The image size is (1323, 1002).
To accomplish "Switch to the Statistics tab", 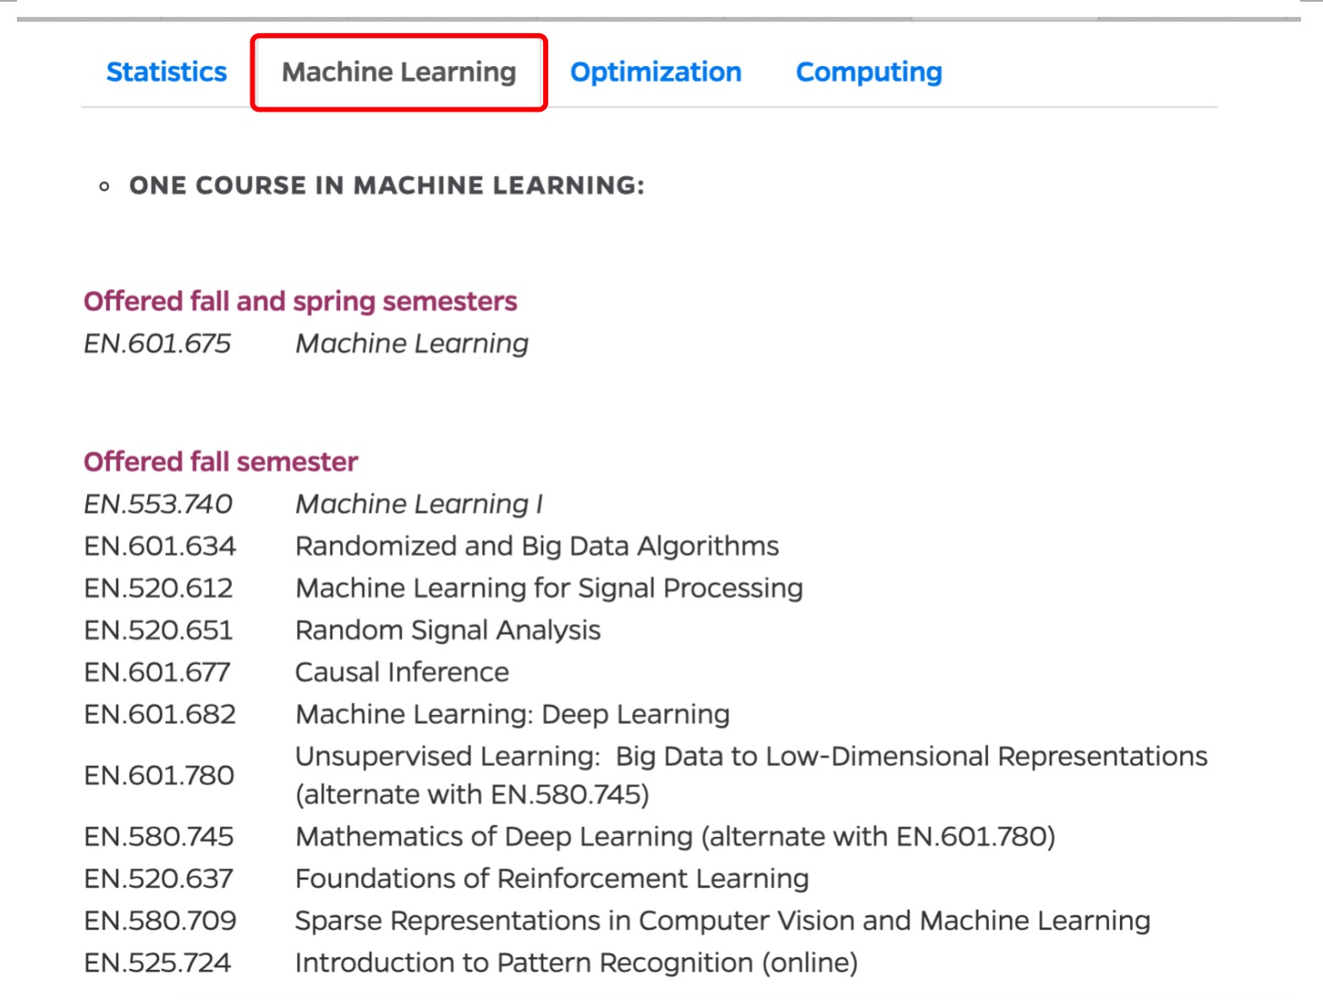I will click(167, 72).
